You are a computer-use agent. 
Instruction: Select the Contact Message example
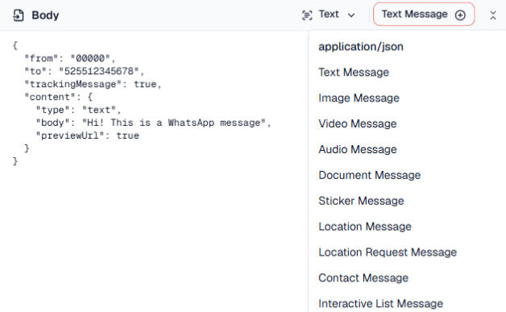click(x=363, y=278)
